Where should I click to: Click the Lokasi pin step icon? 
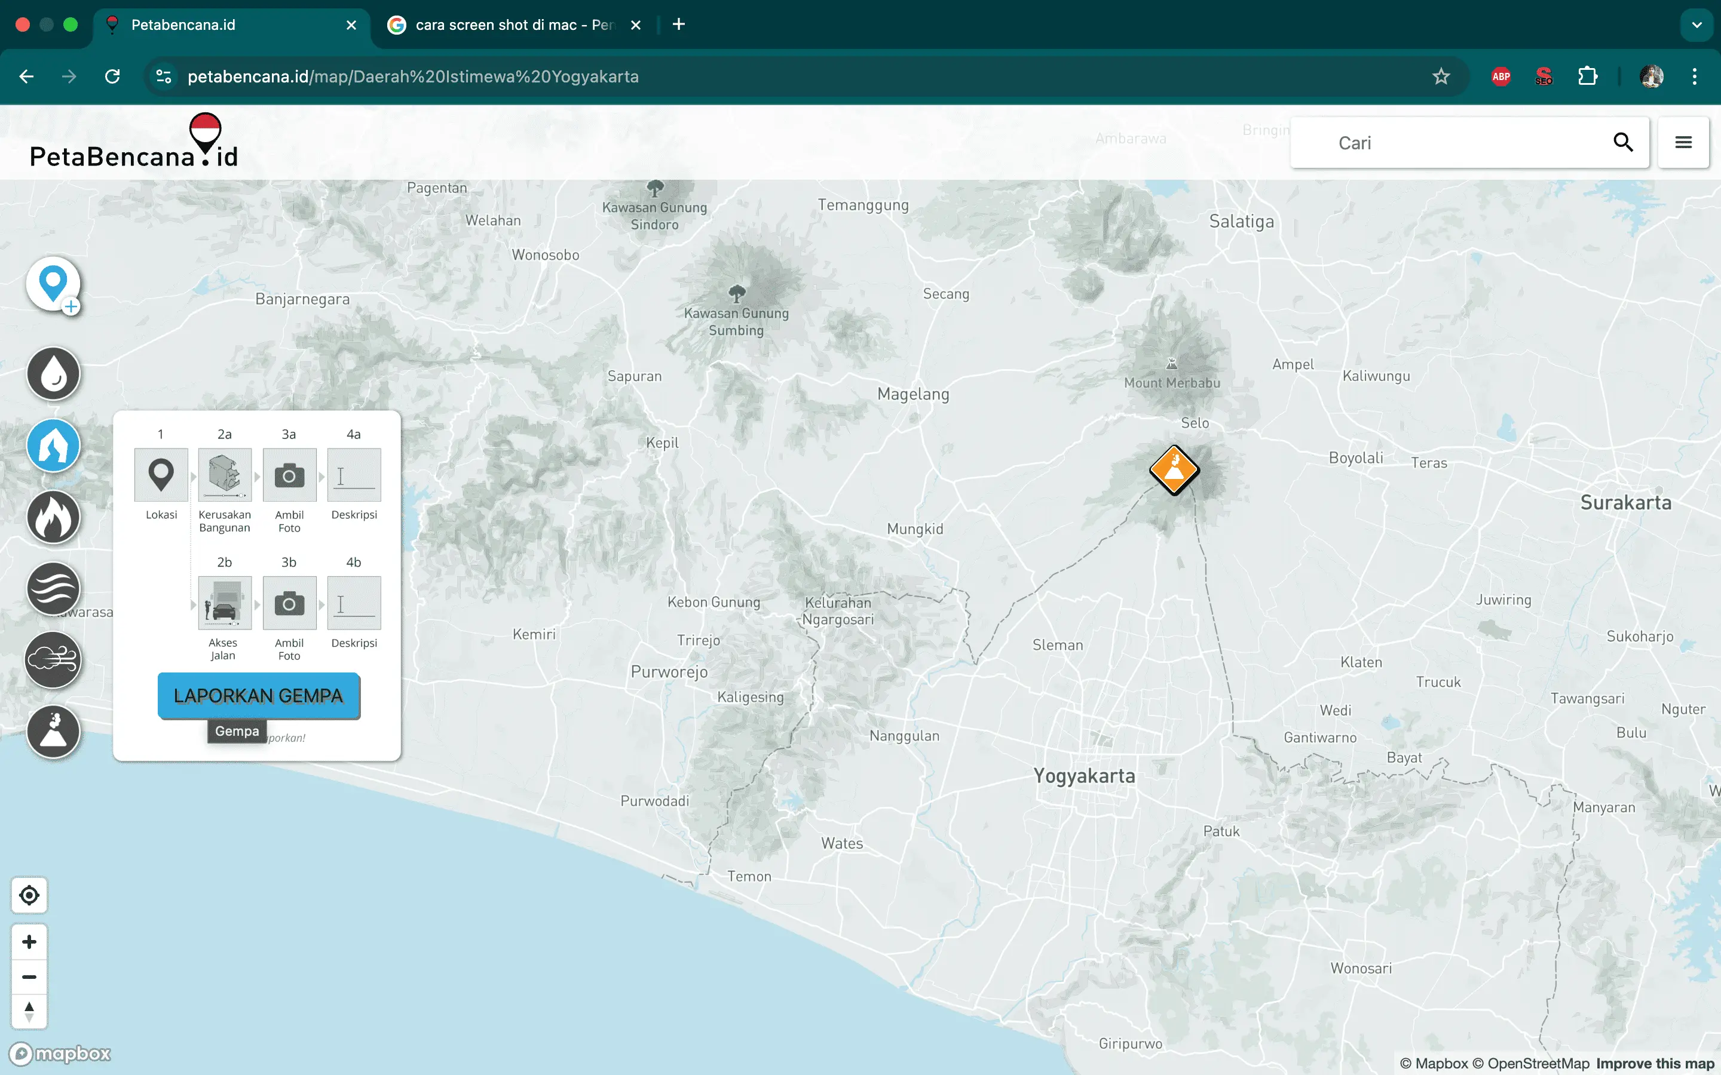click(x=161, y=474)
